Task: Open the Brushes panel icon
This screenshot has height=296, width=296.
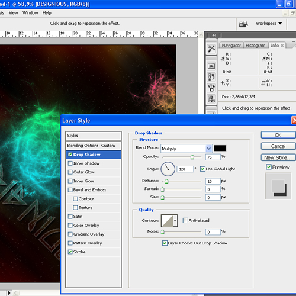Action: (x=211, y=88)
